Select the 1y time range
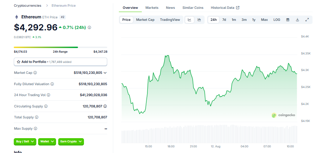 click(254, 20)
